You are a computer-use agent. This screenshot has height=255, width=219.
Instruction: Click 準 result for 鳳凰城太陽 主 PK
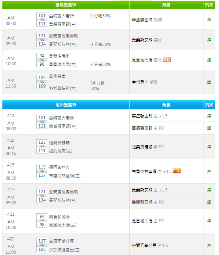[209, 221]
